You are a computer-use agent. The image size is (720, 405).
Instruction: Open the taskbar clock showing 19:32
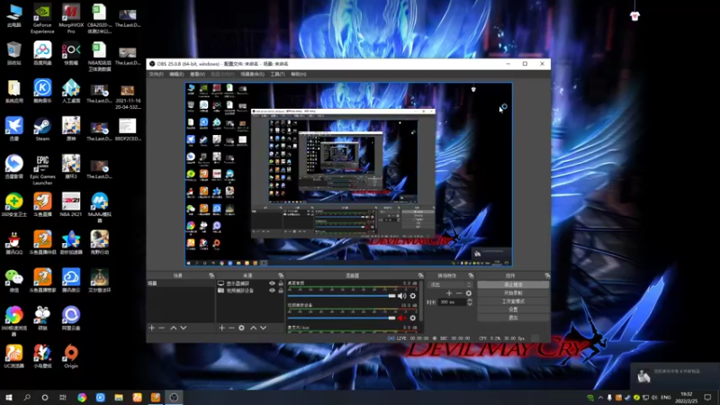(x=687, y=397)
